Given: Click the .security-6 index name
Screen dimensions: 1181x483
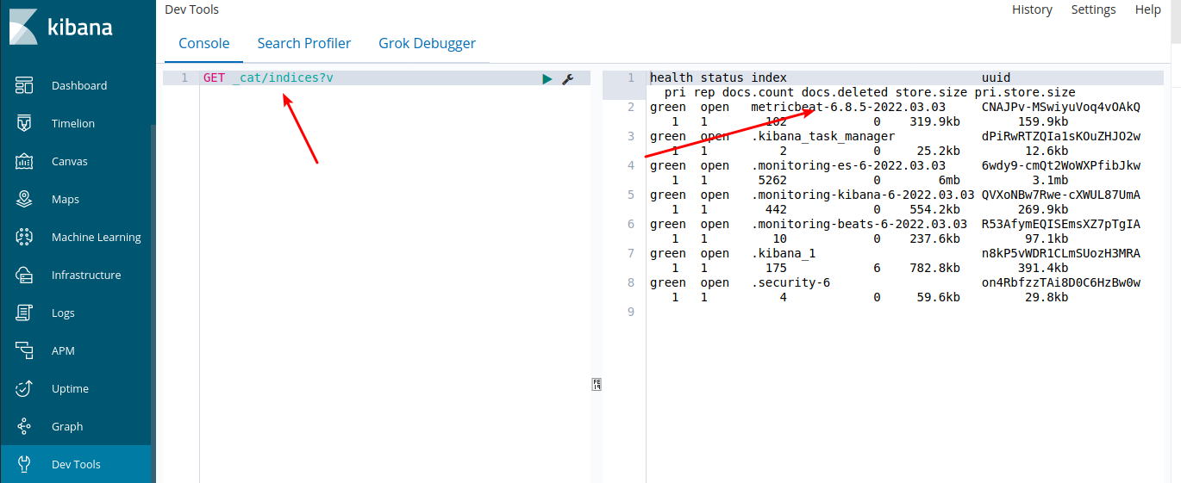Looking at the screenshot, I should 790,282.
